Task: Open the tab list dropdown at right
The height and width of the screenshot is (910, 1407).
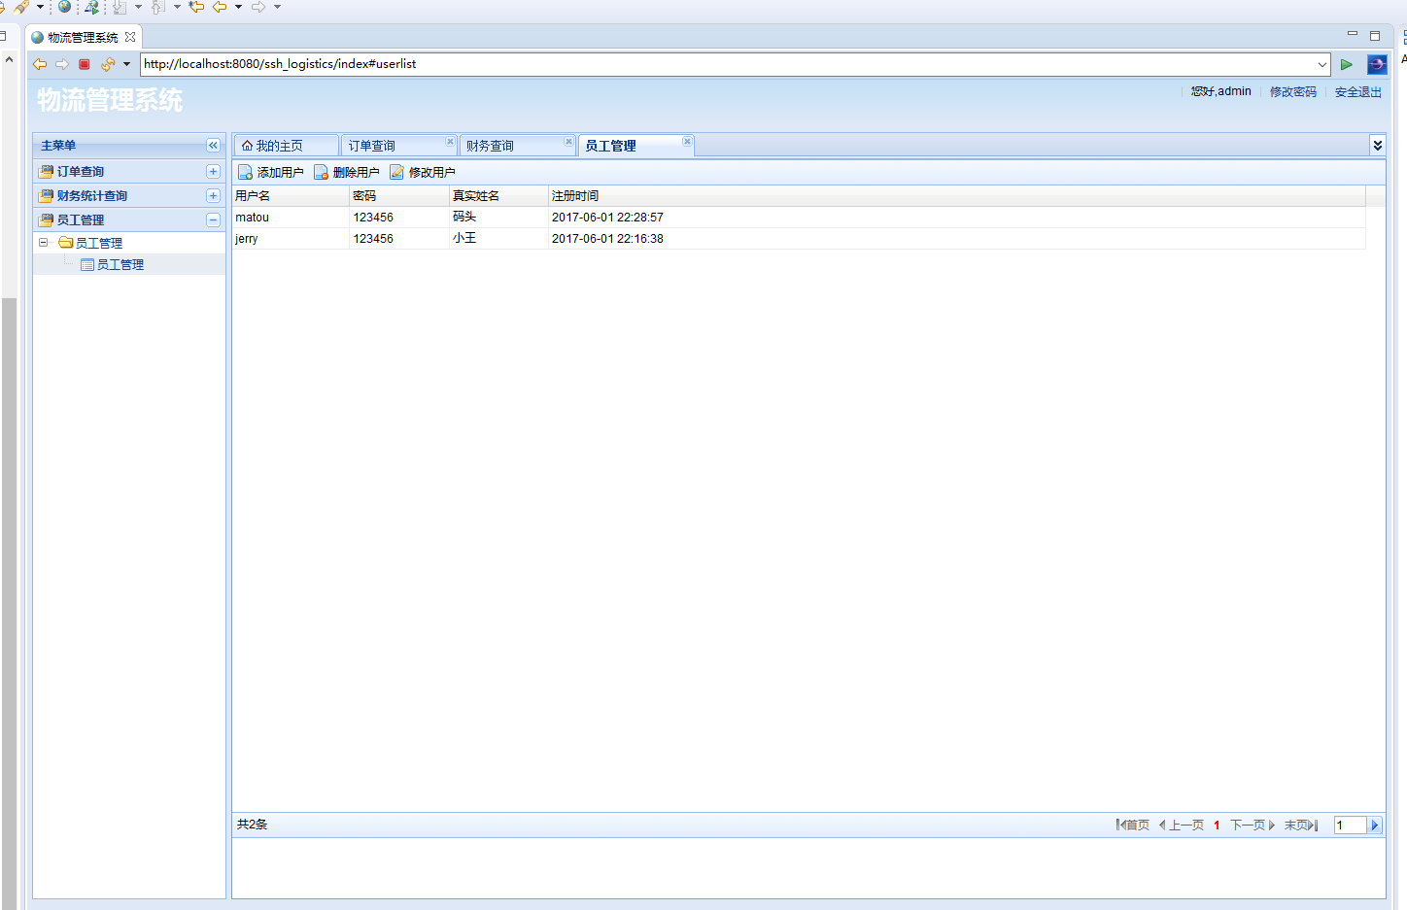Action: coord(1377,146)
